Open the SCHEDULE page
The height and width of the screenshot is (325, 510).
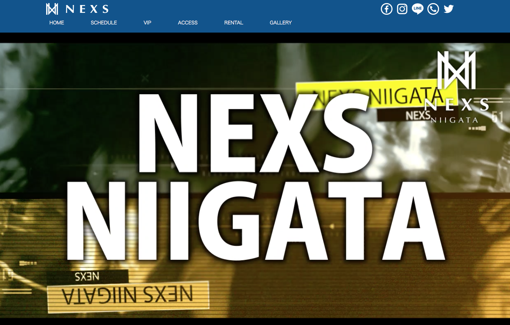click(104, 23)
